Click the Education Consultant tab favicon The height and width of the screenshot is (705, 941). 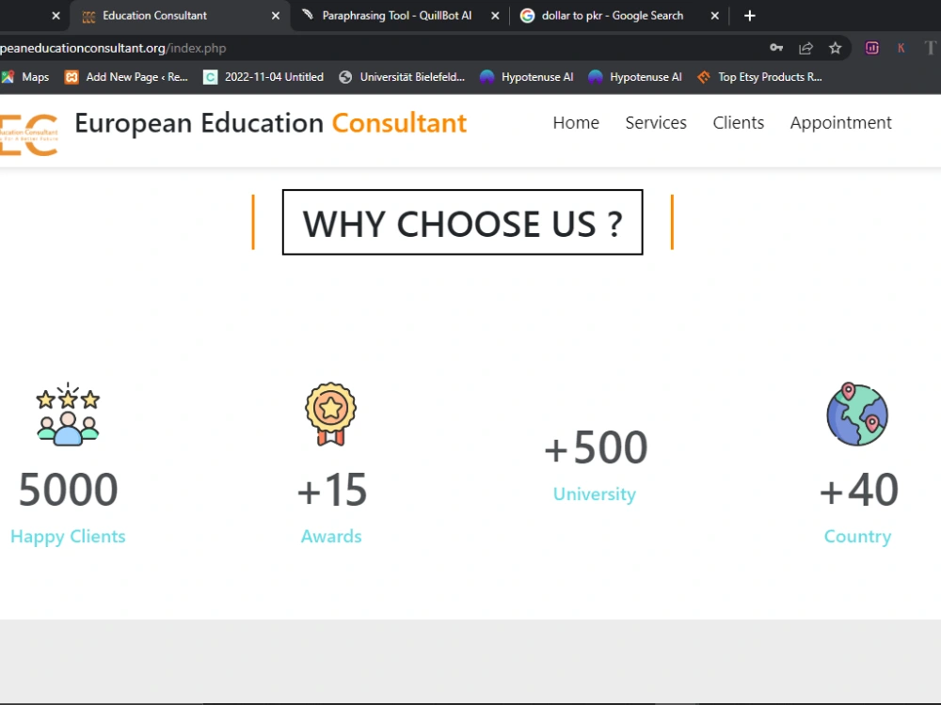click(x=88, y=16)
